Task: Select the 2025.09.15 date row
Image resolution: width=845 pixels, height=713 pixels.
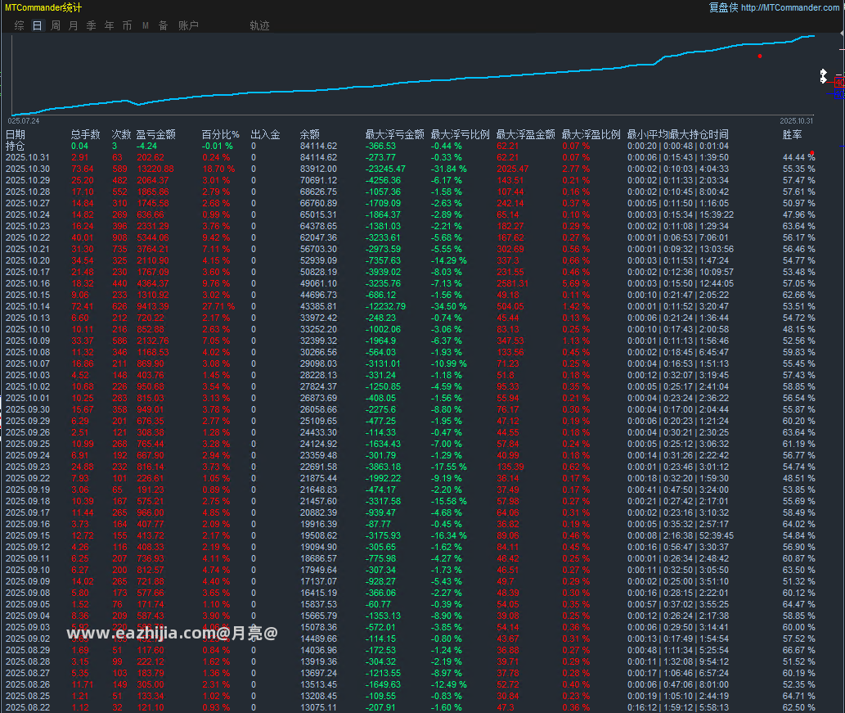Action: click(x=28, y=535)
